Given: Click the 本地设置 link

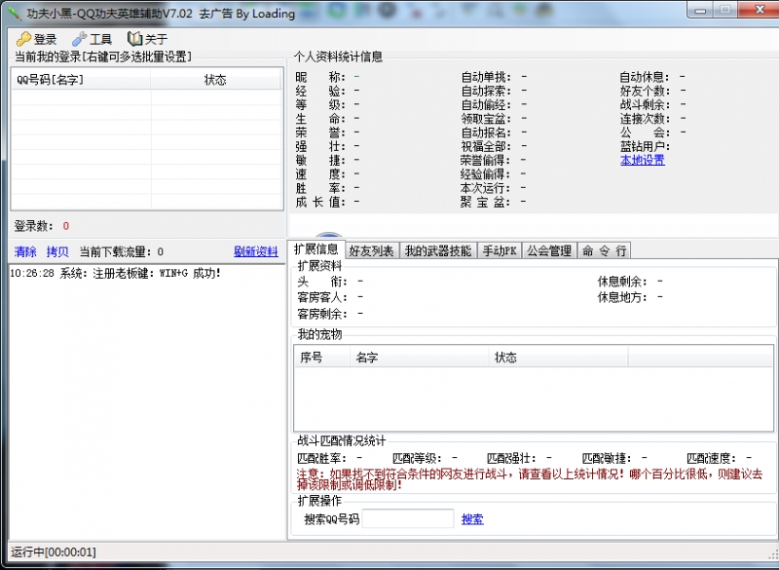Looking at the screenshot, I should click(643, 160).
